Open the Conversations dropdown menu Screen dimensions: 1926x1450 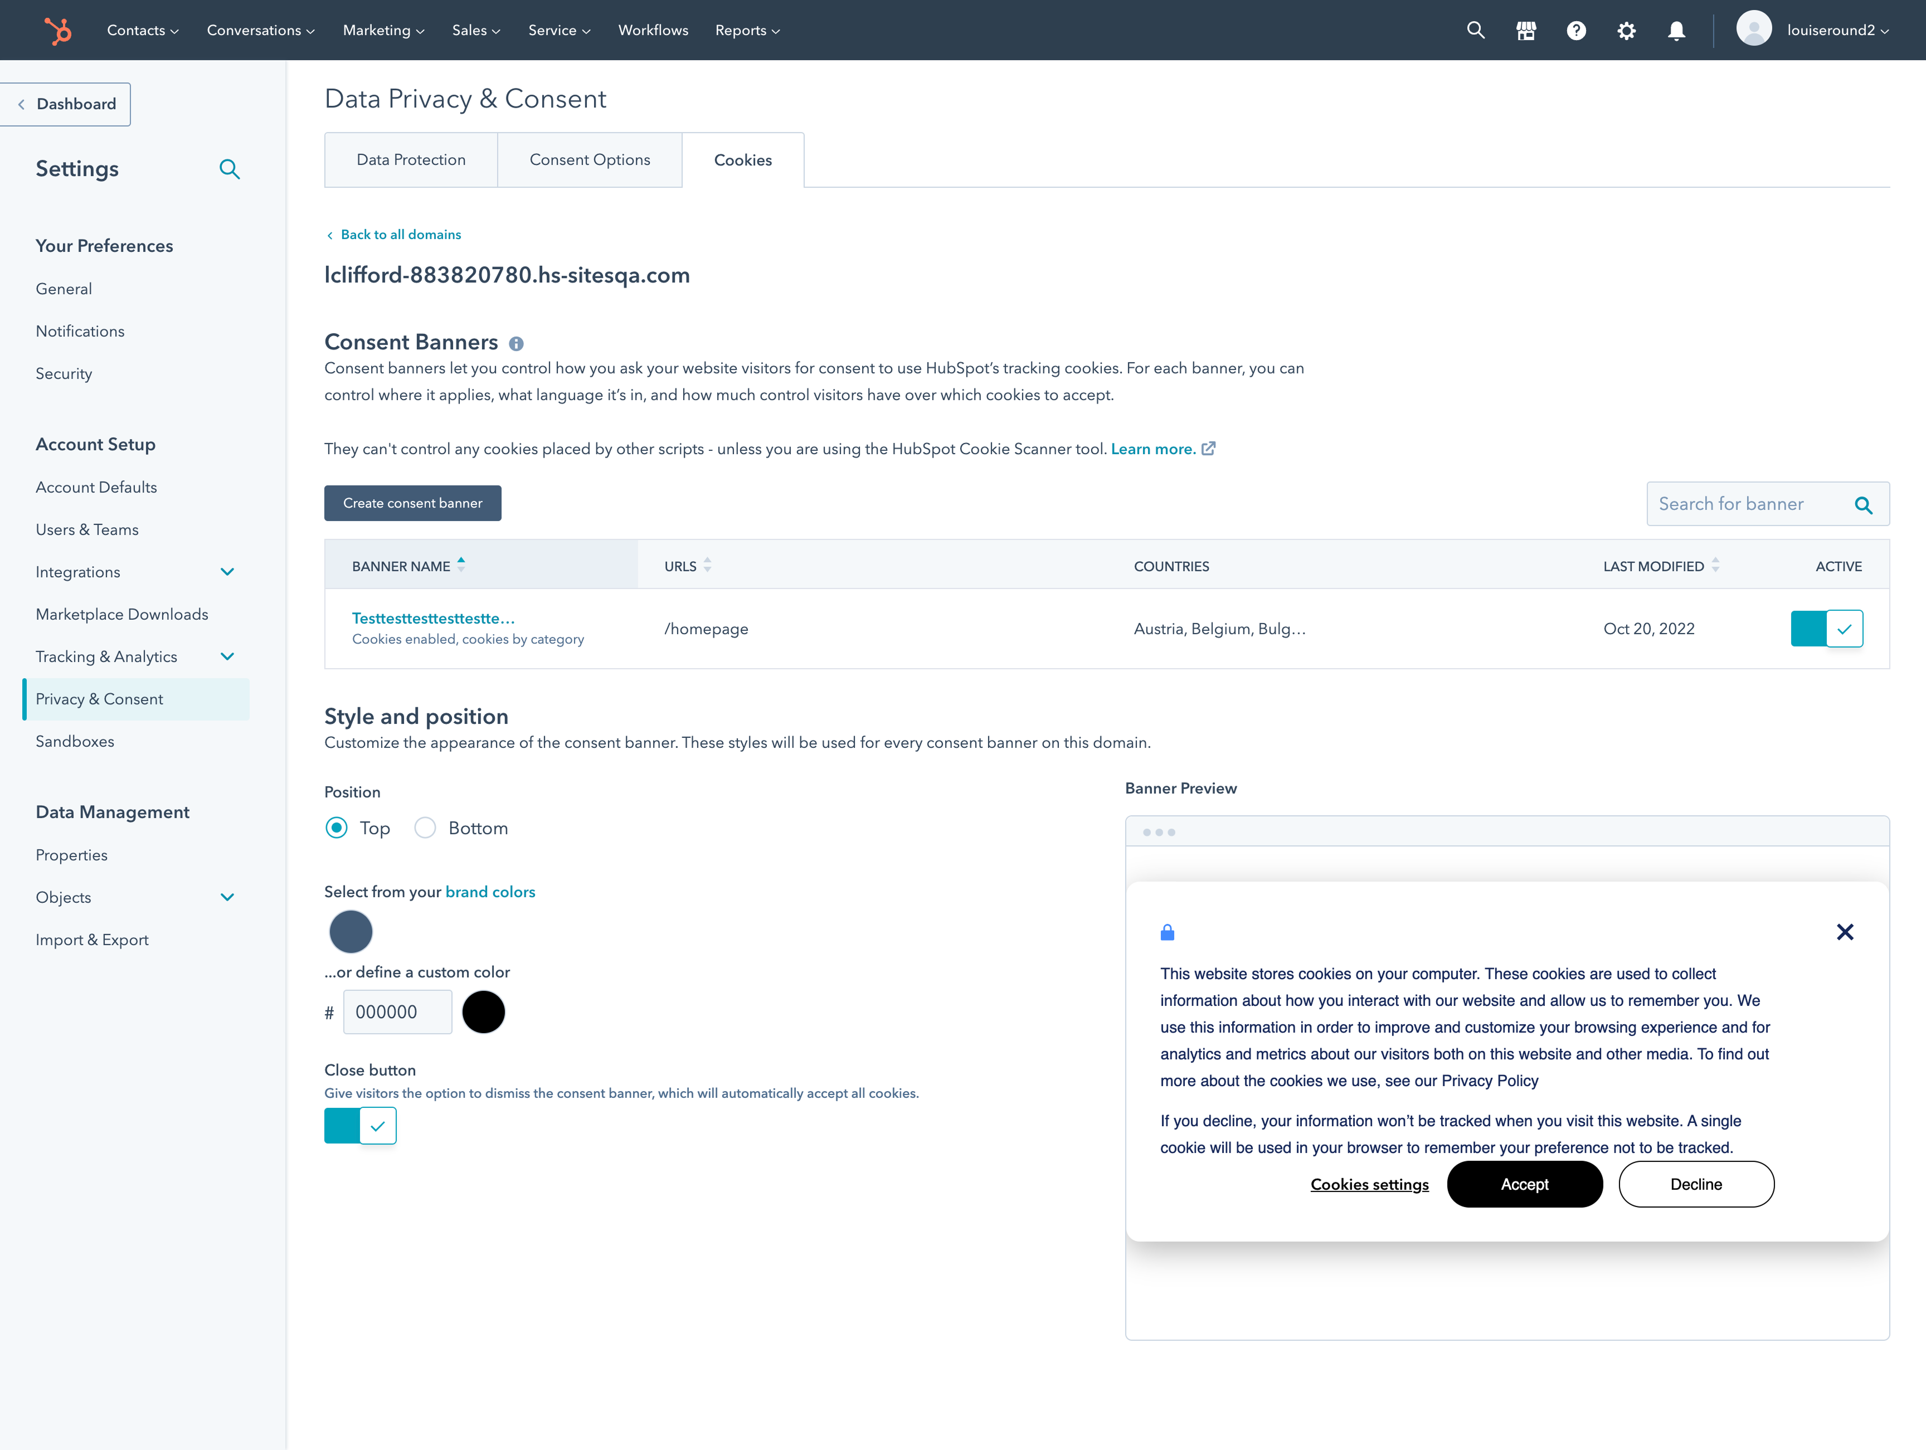261,31
